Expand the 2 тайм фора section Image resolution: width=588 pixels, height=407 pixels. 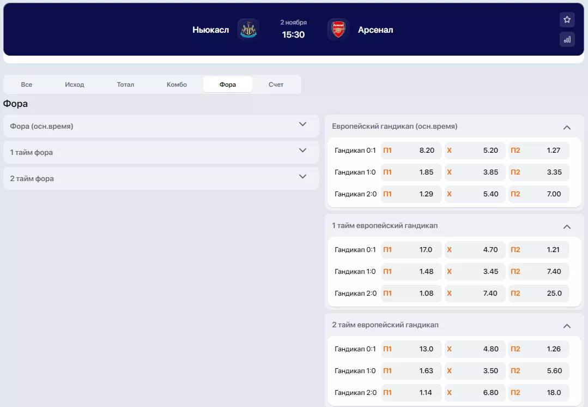[x=302, y=177]
